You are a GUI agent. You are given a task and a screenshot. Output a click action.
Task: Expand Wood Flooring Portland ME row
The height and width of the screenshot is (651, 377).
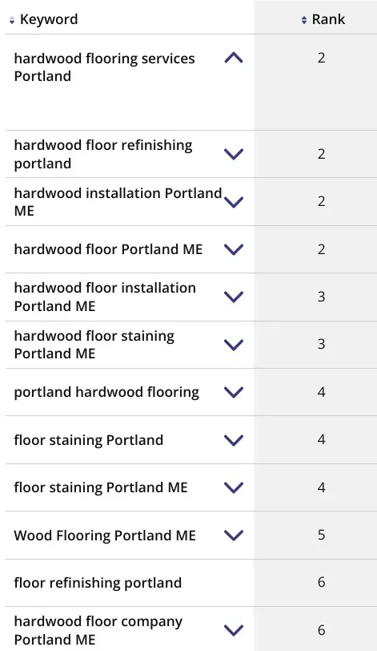pos(234,536)
